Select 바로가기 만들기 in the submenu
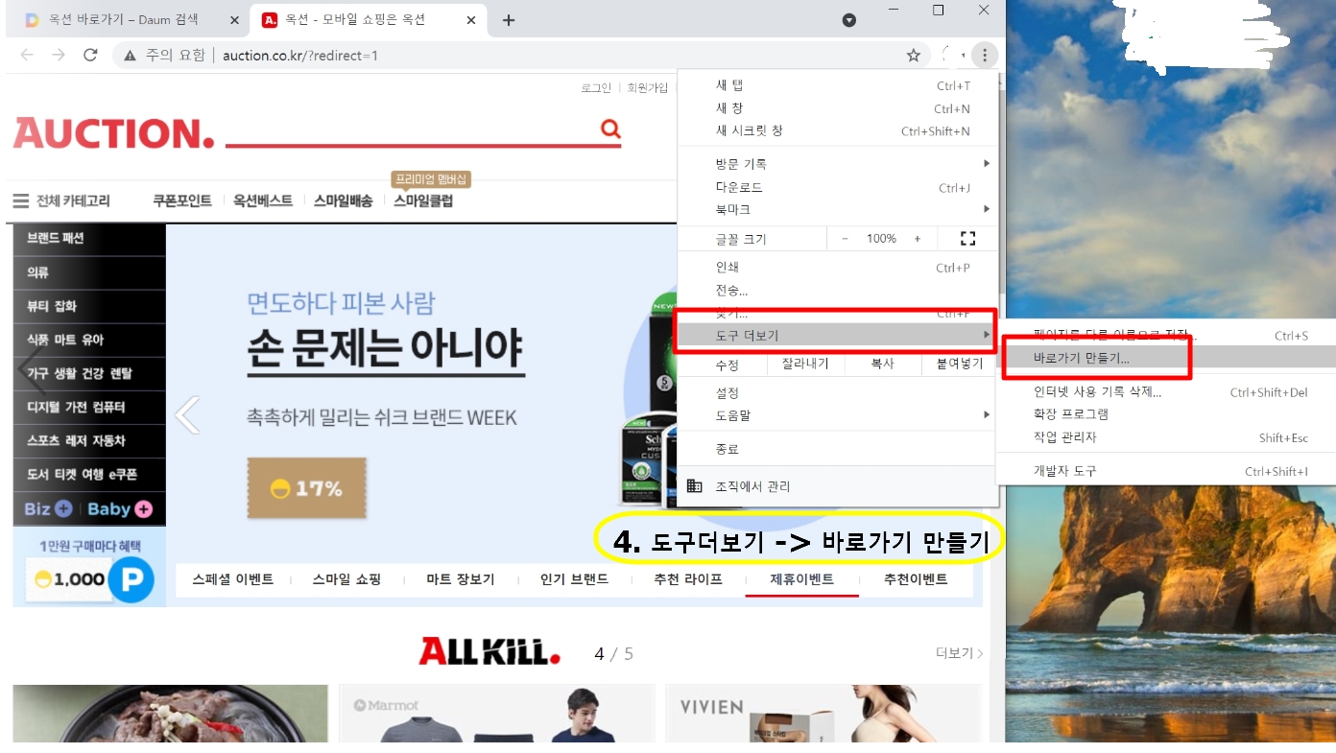Viewport: 1336px width, 753px height. [1166, 358]
